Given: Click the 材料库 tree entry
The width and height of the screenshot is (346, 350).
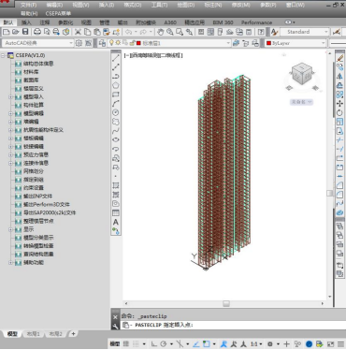Looking at the screenshot, I should point(31,72).
